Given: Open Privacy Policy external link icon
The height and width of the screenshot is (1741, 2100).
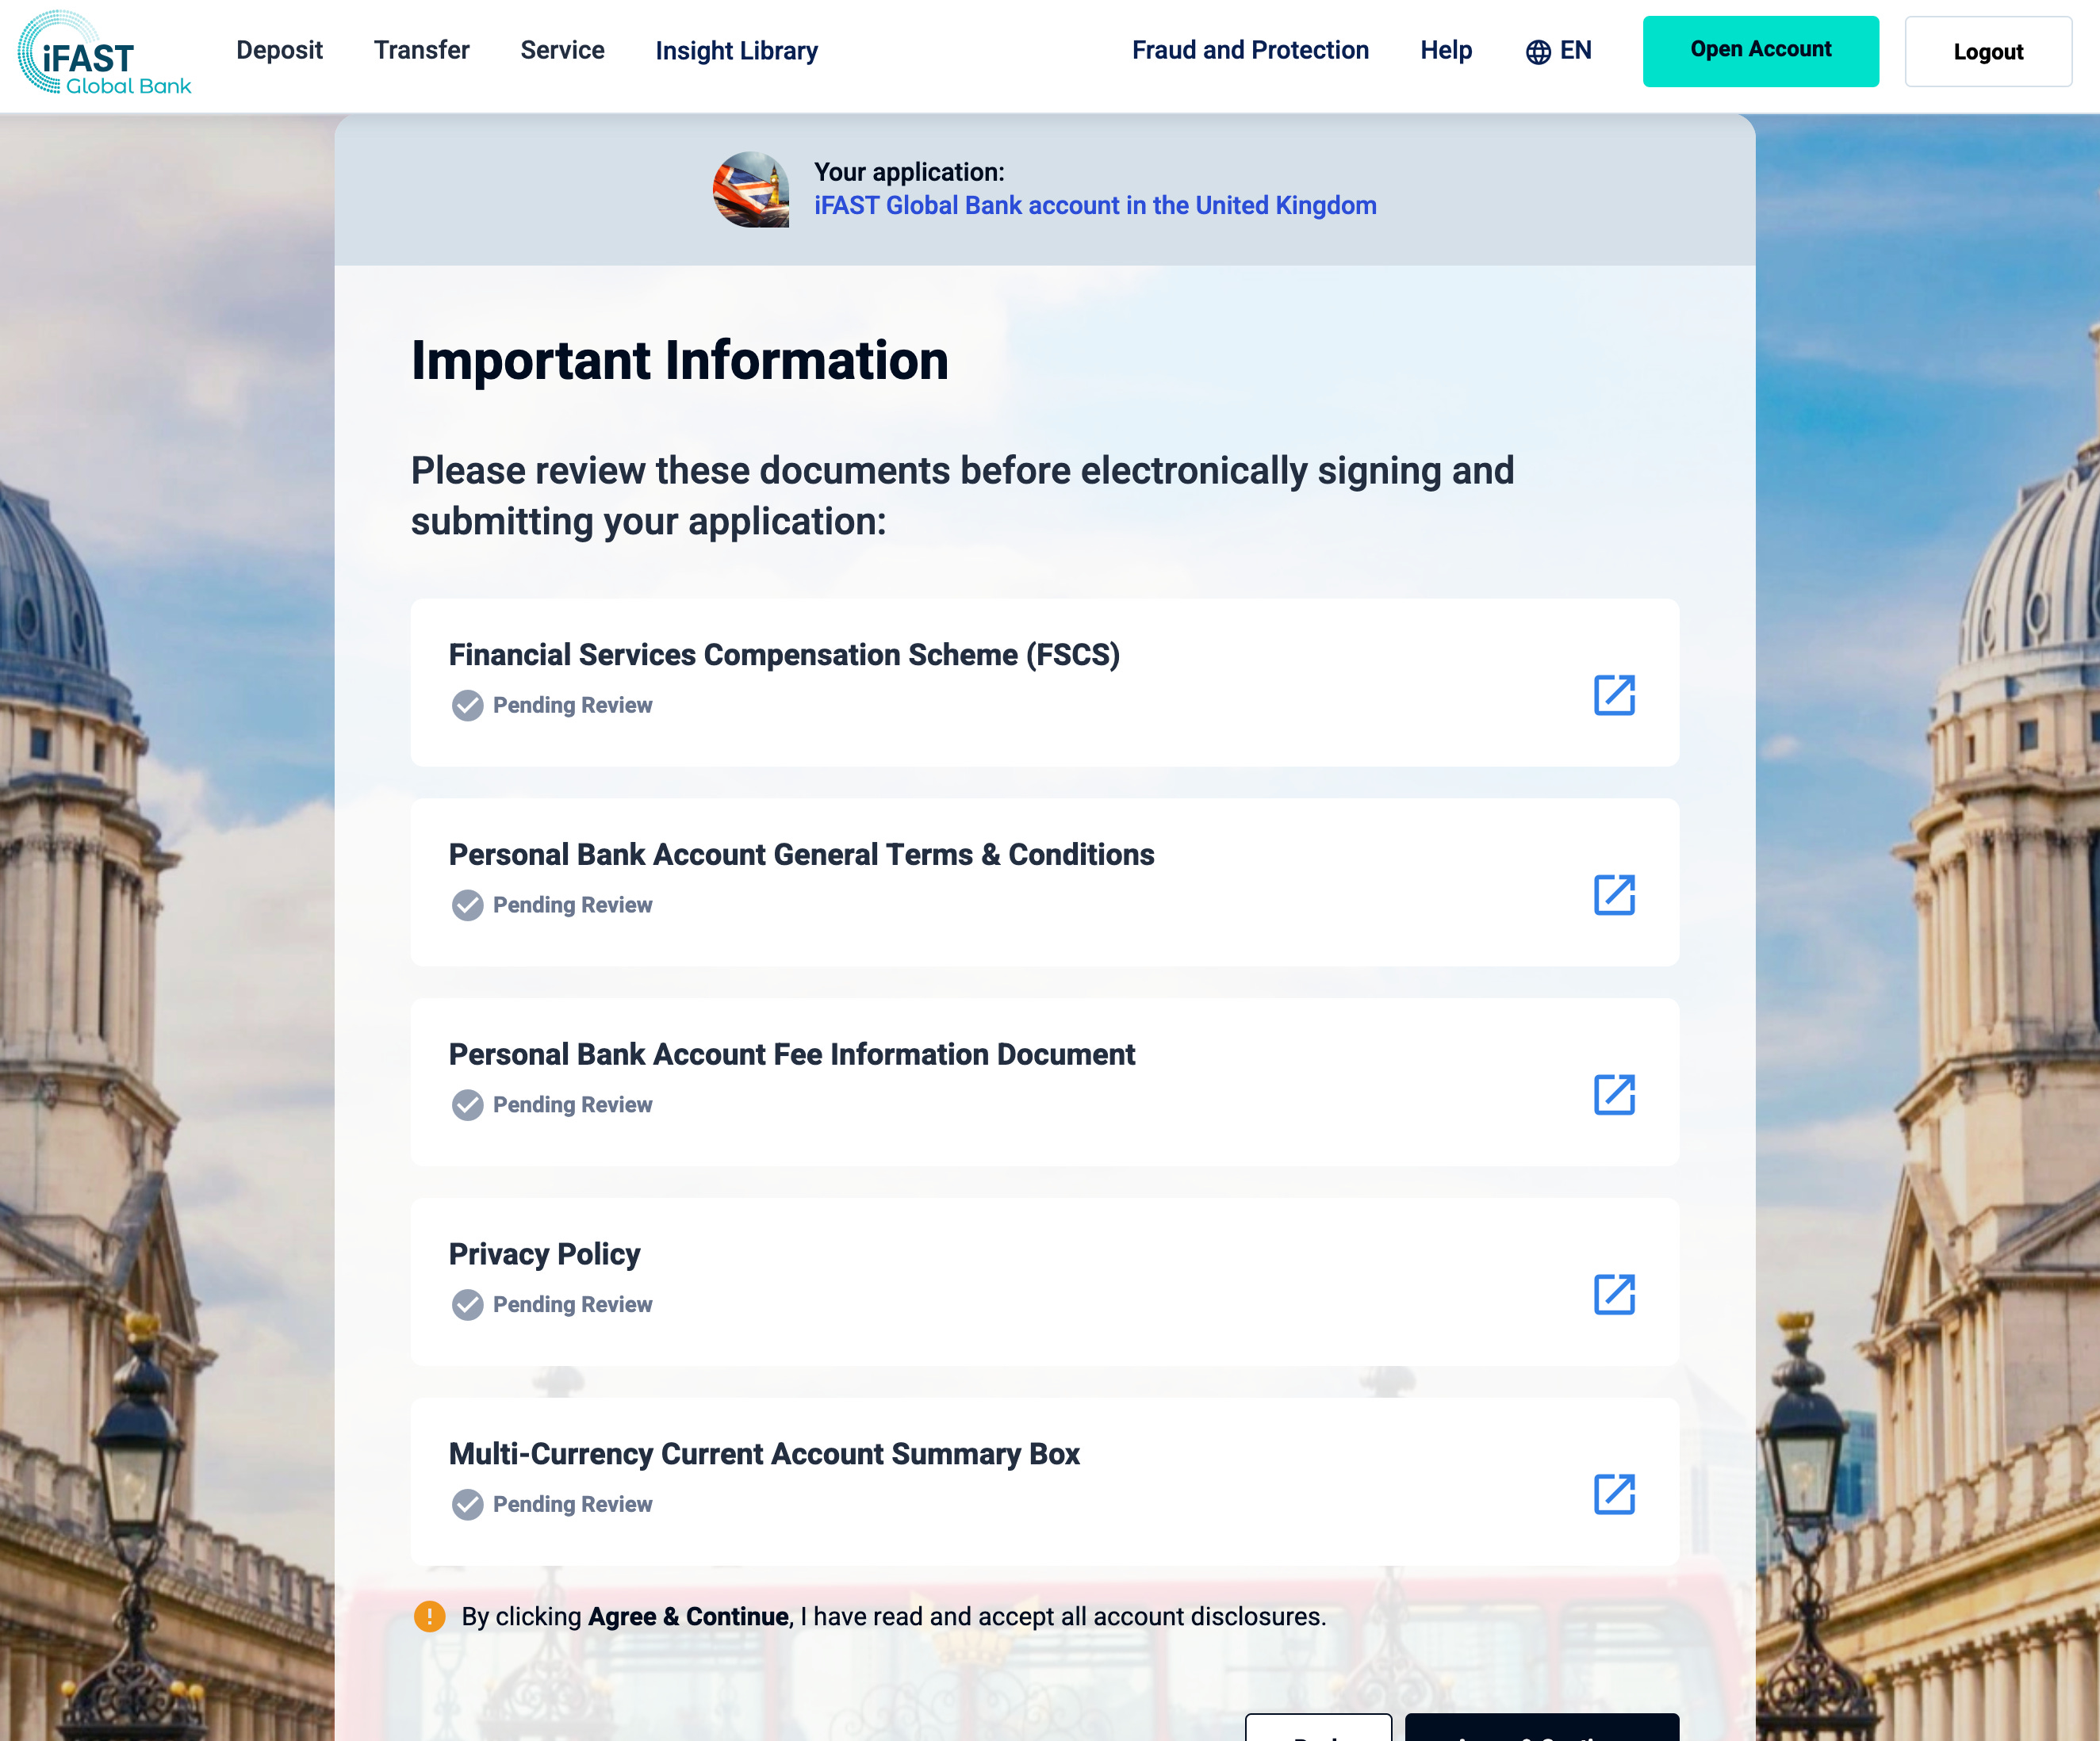Looking at the screenshot, I should (1613, 1295).
